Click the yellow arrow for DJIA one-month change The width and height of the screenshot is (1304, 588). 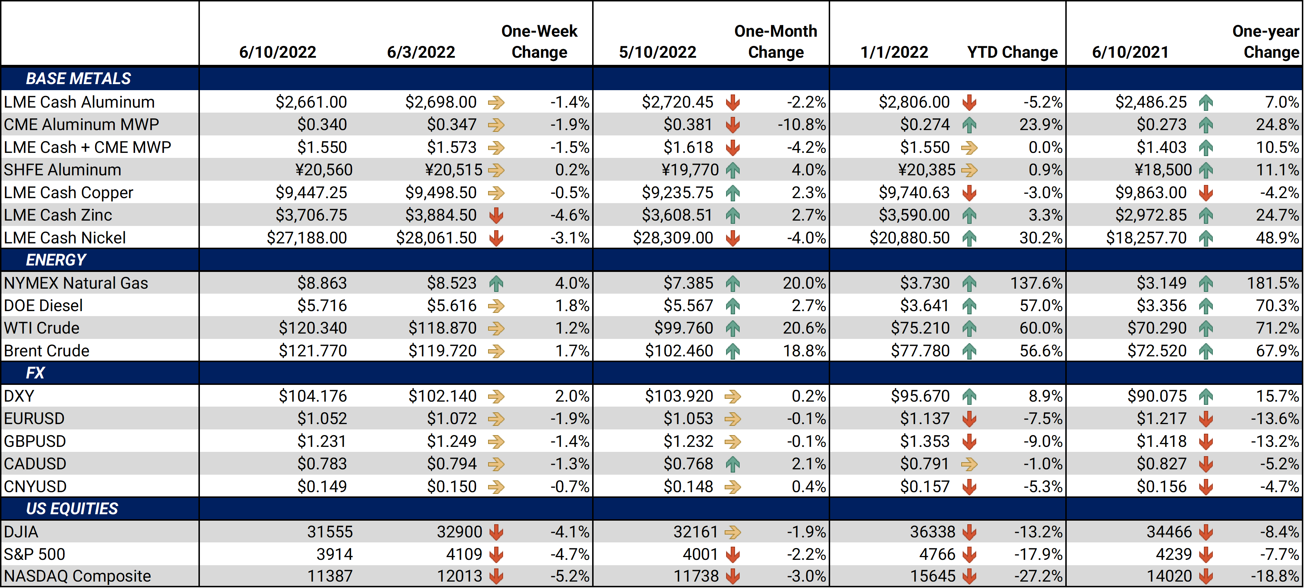(733, 532)
